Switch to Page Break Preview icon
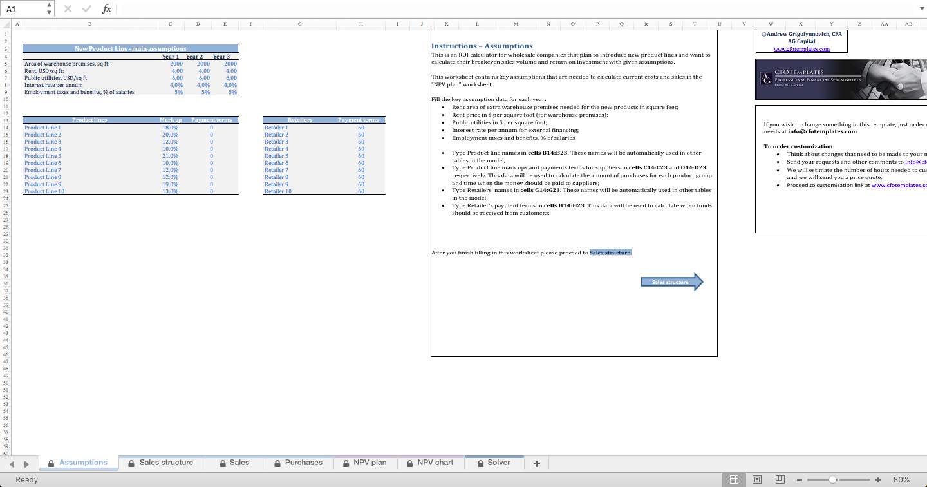 pos(780,479)
